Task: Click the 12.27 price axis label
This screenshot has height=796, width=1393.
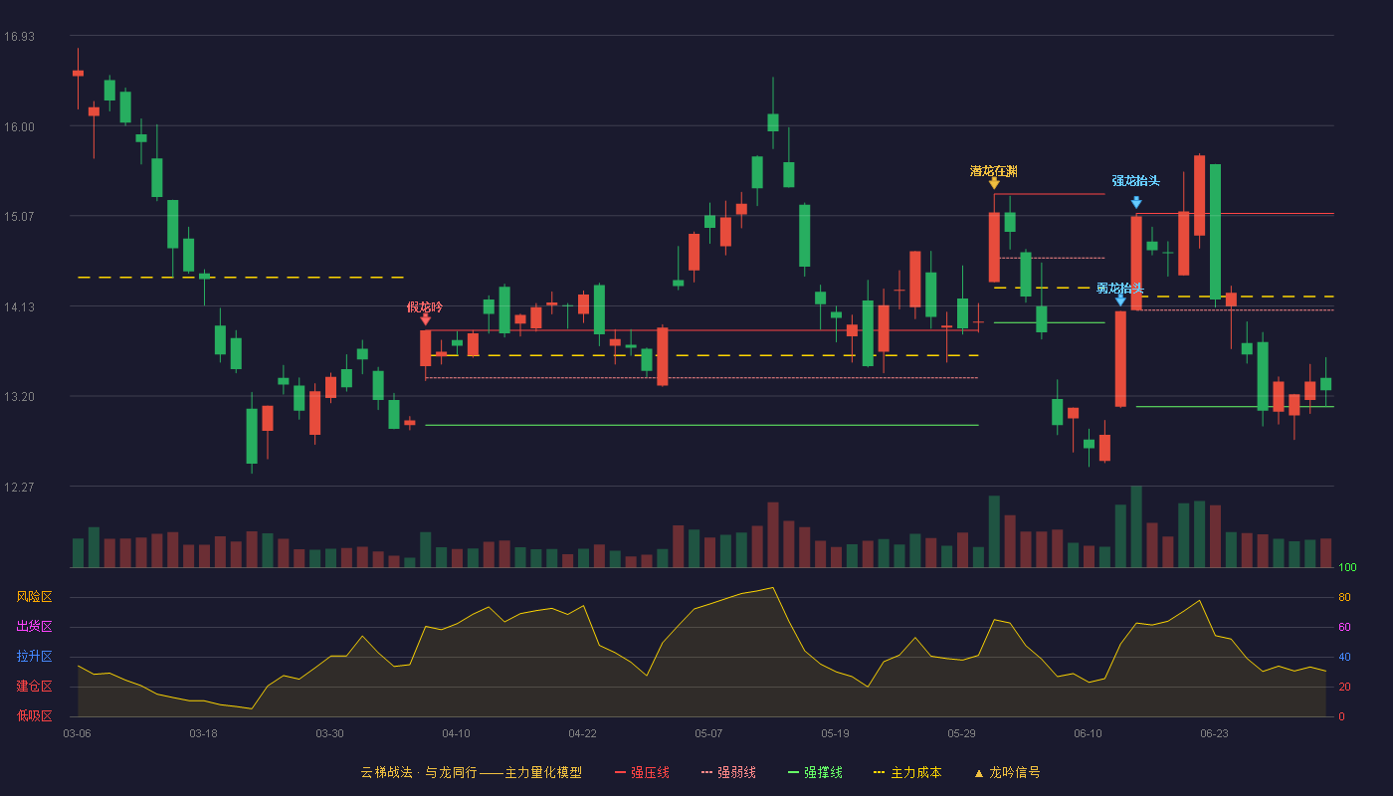Action: 19,487
